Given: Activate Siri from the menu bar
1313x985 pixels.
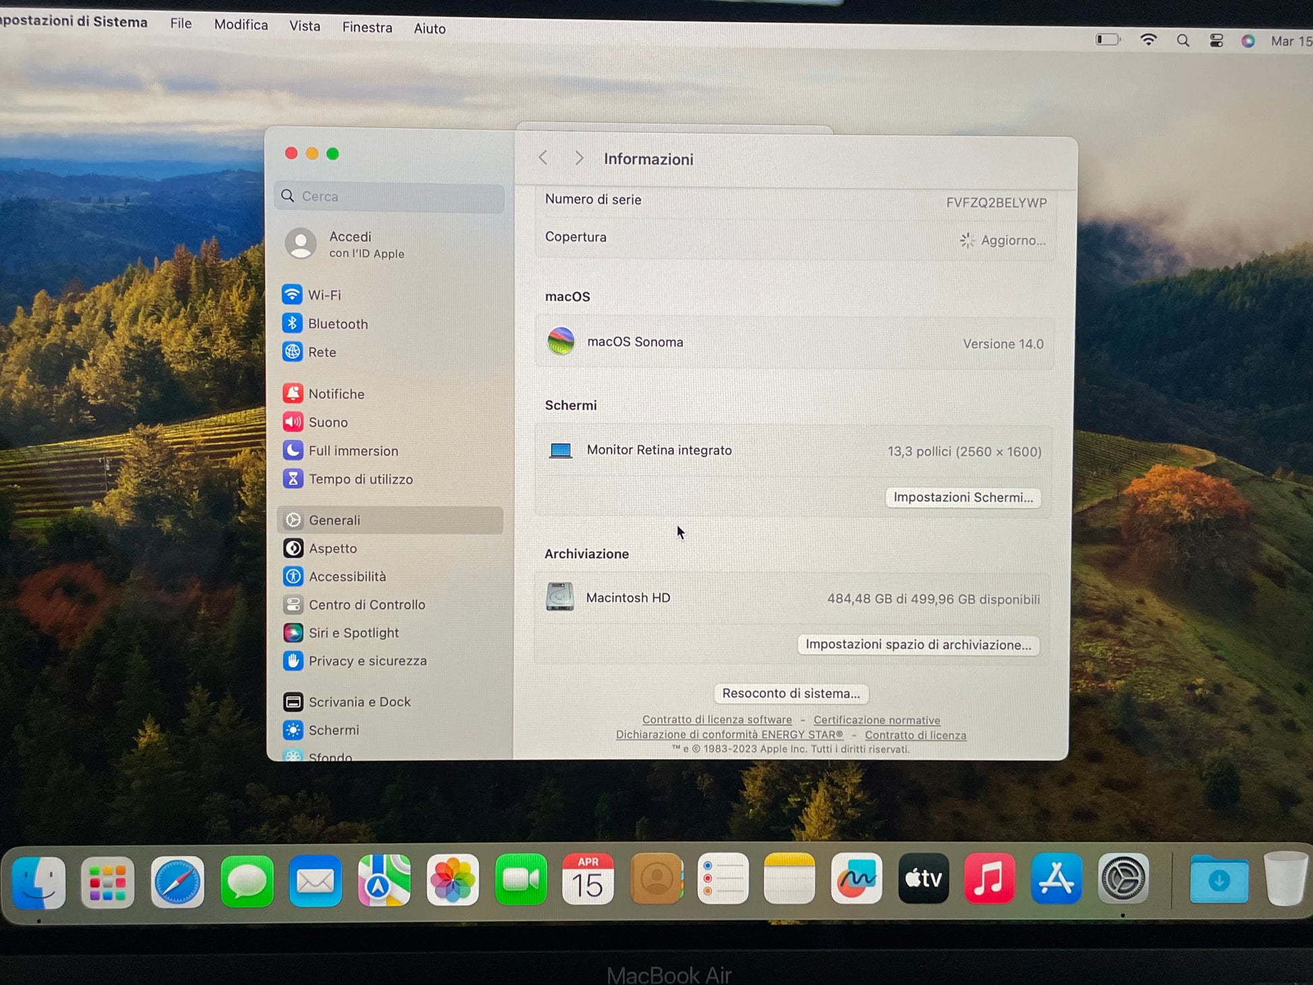Looking at the screenshot, I should (1248, 41).
